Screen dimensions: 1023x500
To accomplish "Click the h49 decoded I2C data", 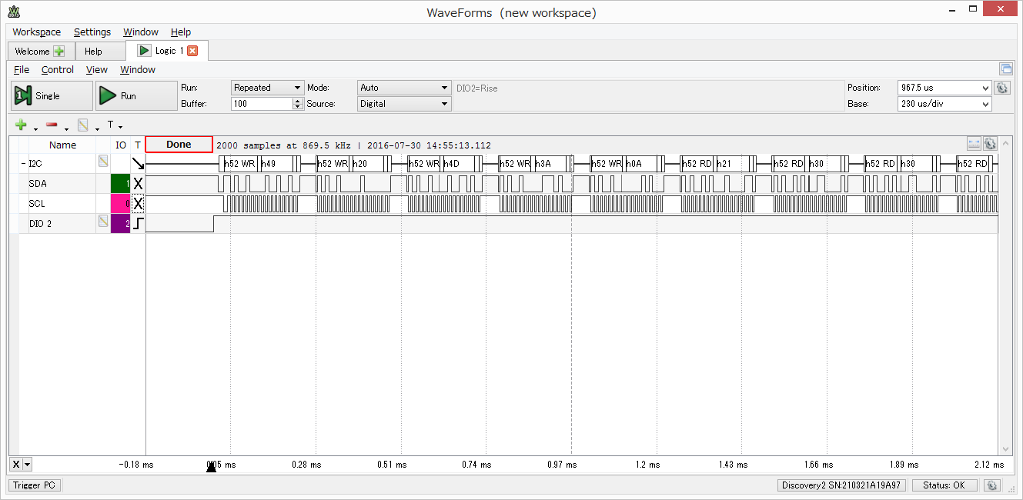I will (269, 164).
